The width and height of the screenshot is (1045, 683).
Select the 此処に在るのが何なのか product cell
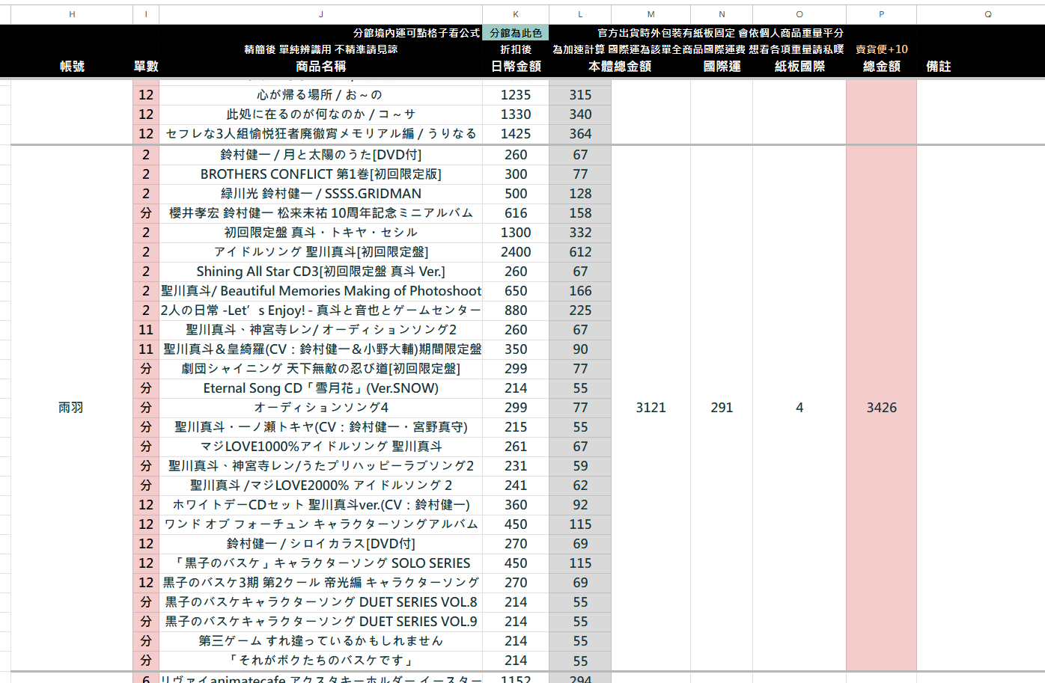(321, 114)
